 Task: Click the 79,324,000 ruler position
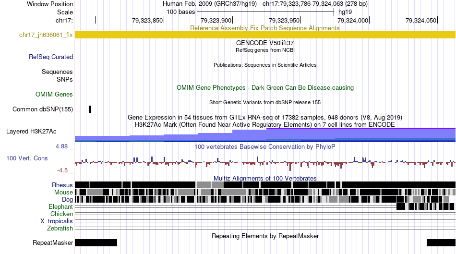click(x=353, y=20)
